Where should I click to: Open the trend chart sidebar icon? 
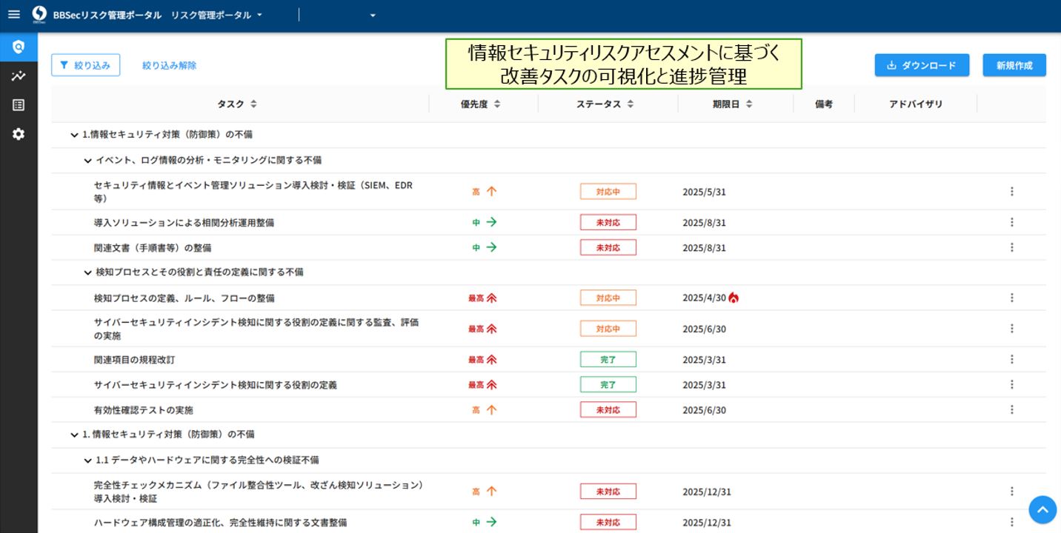[x=19, y=76]
